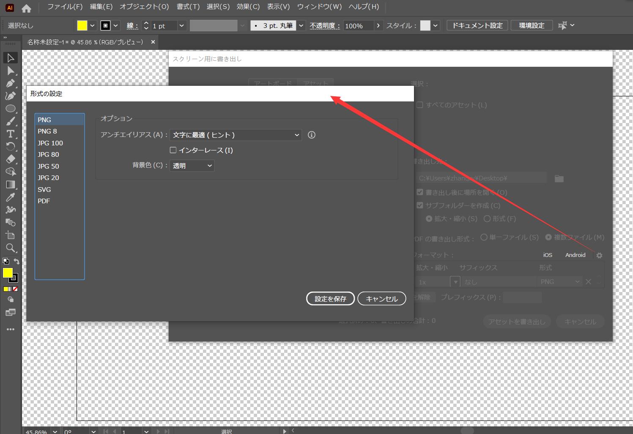This screenshot has width=633, height=434.
Task: Pick the Paintbrush tool
Action: pyautogui.click(x=11, y=121)
